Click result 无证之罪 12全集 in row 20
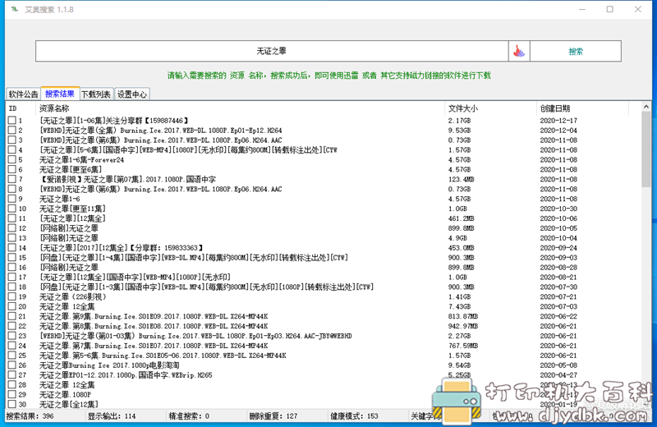 click(67, 306)
